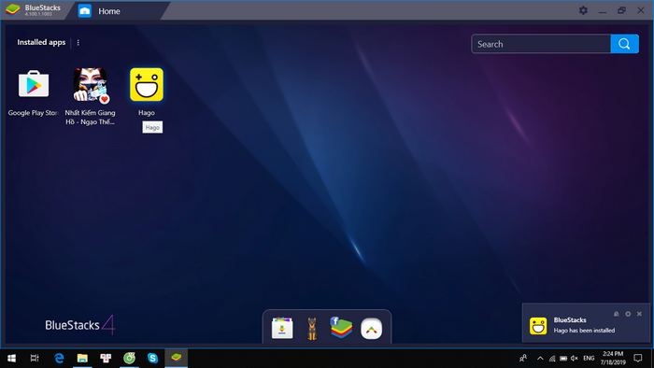
Task: Open notification settings gear in popup
Action: (628, 314)
